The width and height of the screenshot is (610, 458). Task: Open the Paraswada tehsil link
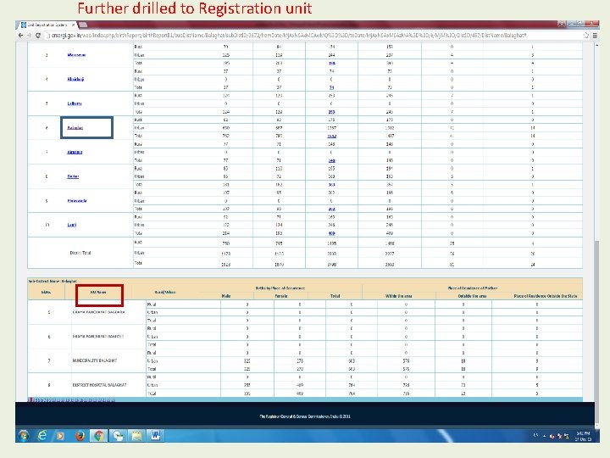coord(76,201)
